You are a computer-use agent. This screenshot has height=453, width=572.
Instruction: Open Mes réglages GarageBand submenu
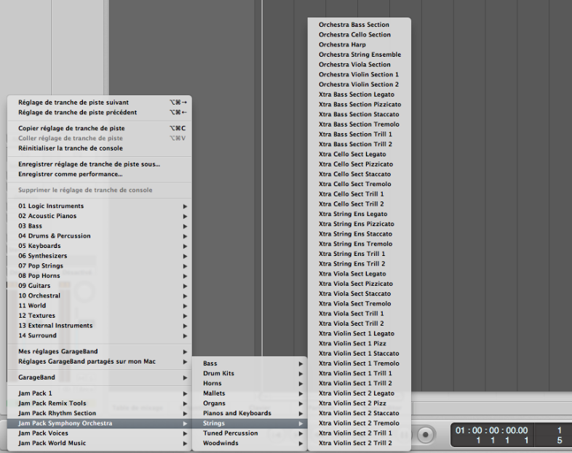(99, 352)
